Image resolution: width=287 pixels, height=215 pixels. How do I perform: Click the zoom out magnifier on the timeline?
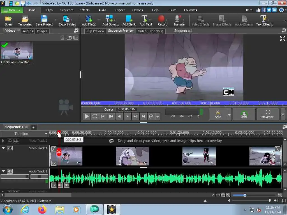(228, 195)
